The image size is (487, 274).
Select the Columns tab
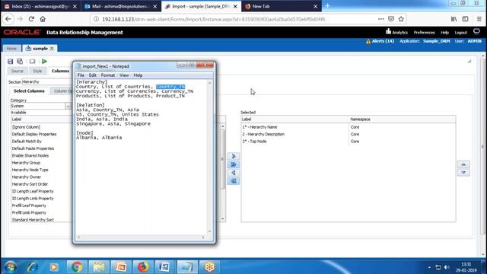pyautogui.click(x=60, y=71)
